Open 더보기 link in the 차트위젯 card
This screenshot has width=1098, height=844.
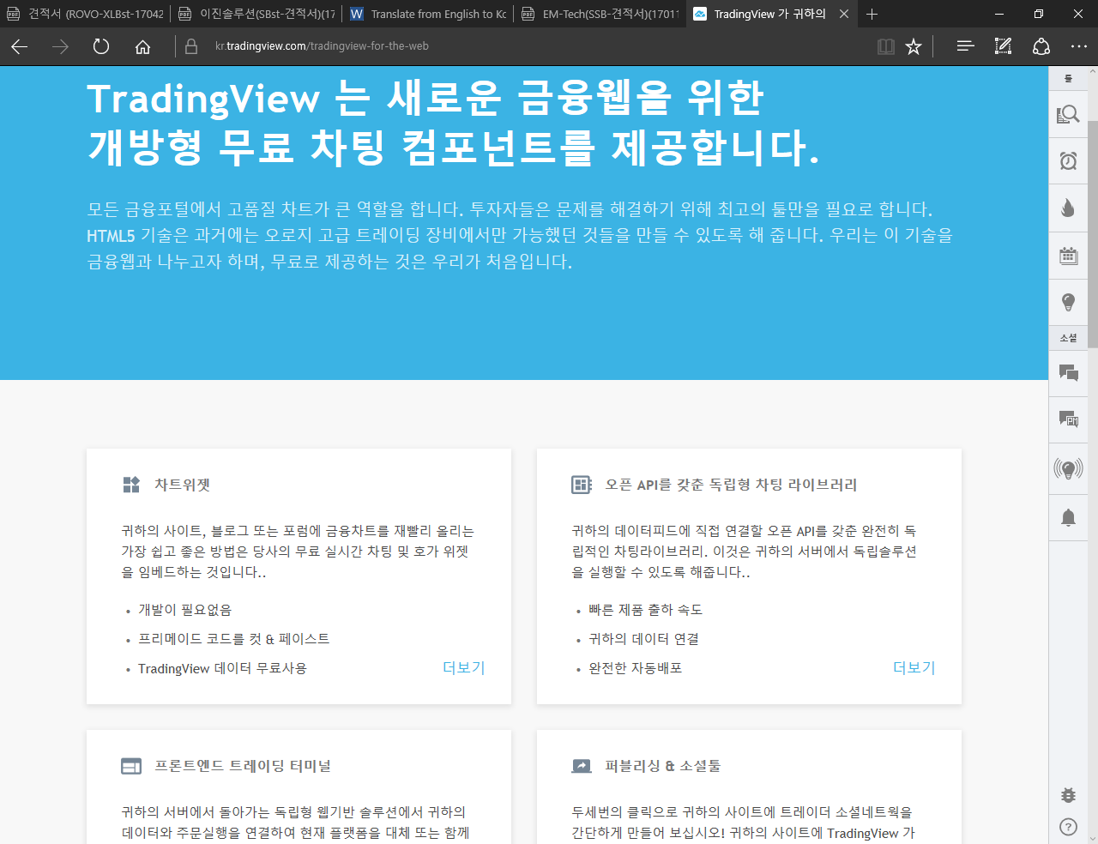point(463,667)
